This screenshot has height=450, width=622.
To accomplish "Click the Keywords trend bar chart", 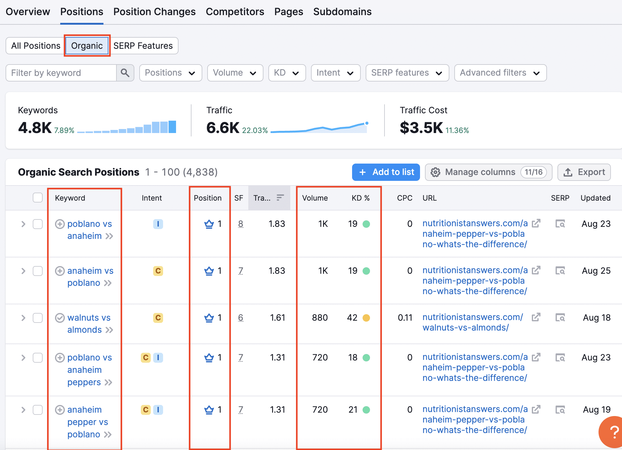I will coord(127,127).
